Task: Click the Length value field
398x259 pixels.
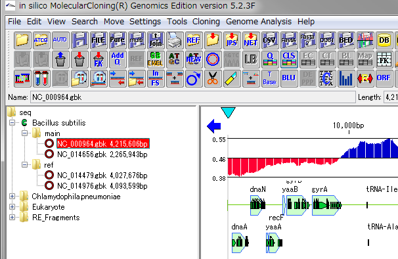Action: (391, 97)
